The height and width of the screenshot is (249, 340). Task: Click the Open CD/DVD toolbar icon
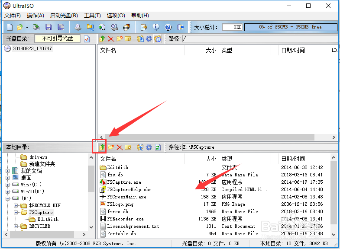[x=36, y=27]
